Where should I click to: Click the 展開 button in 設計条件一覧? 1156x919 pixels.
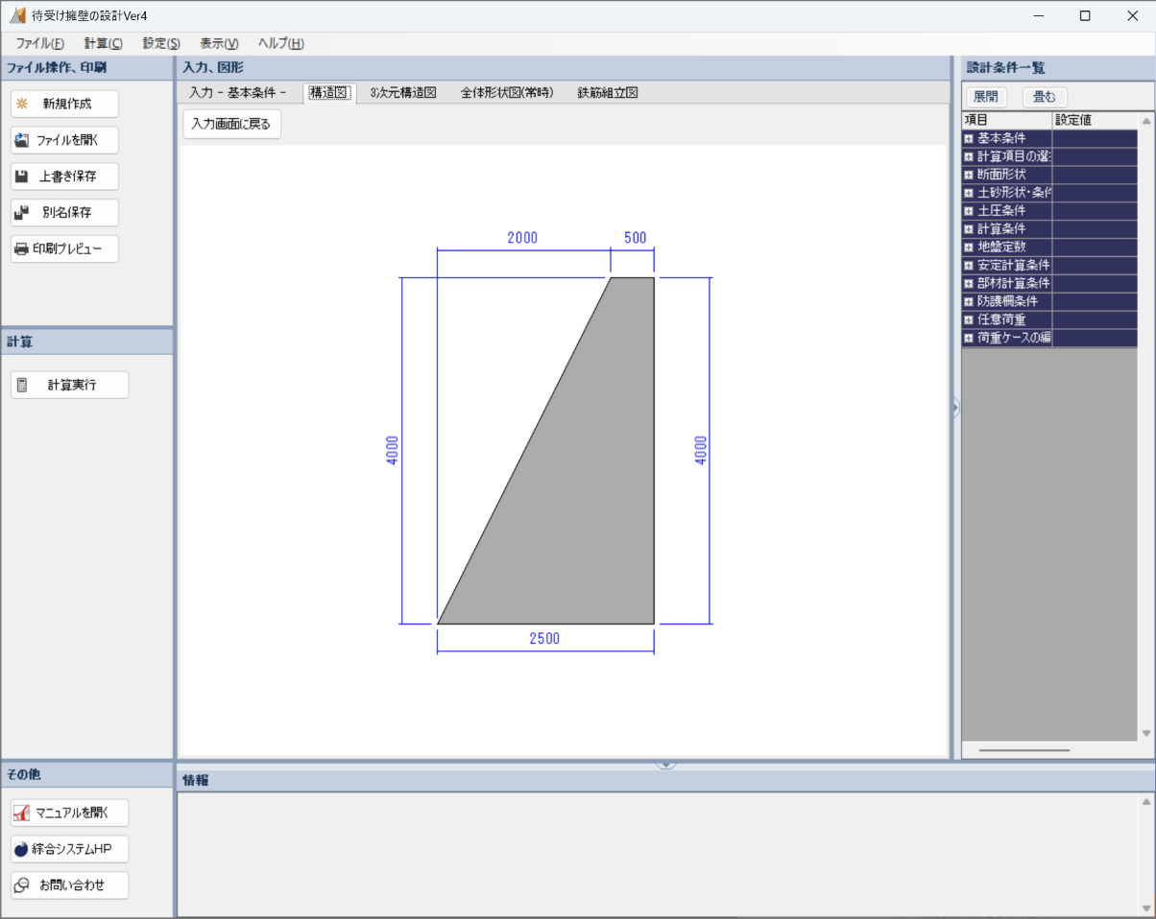[986, 97]
